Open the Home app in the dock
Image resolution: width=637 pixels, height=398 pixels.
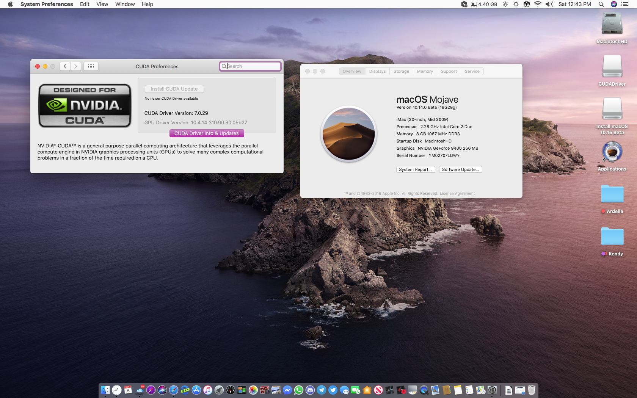click(367, 390)
